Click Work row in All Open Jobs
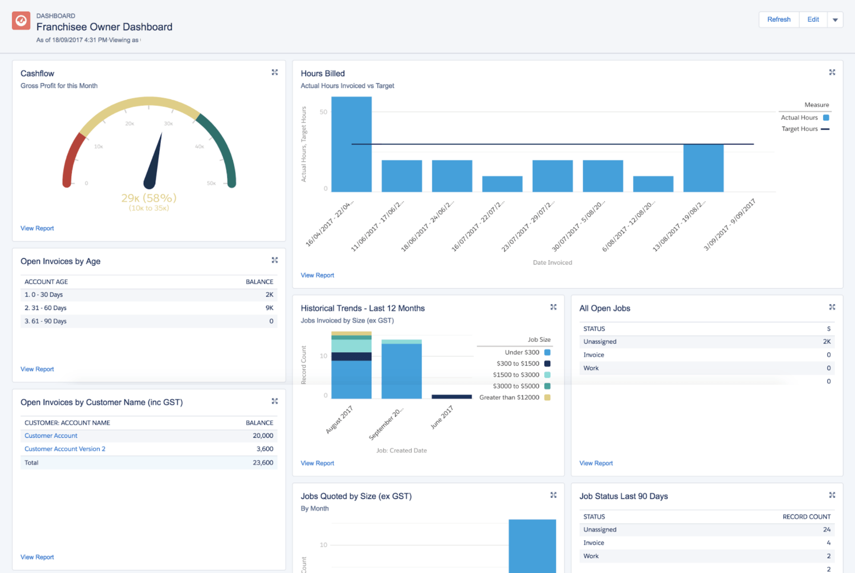The width and height of the screenshot is (855, 573). [x=707, y=368]
